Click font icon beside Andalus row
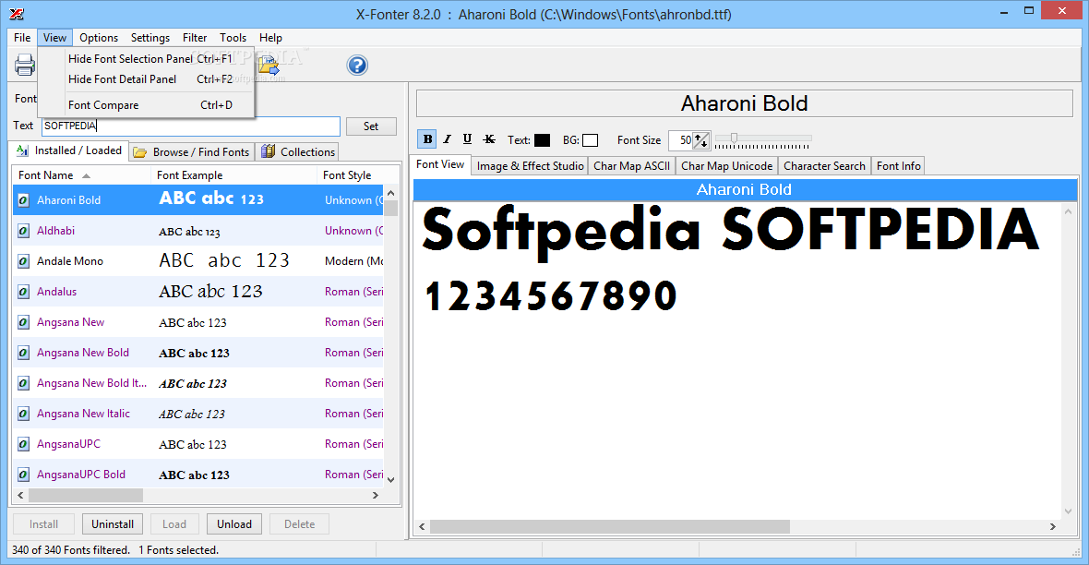 point(24,292)
